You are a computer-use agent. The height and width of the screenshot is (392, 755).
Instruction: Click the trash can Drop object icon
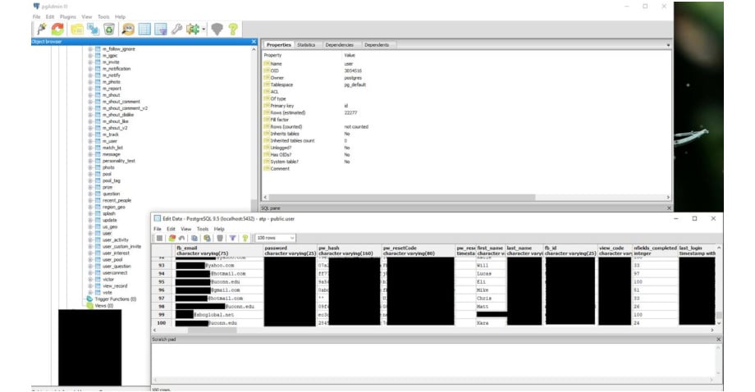pyautogui.click(x=109, y=29)
